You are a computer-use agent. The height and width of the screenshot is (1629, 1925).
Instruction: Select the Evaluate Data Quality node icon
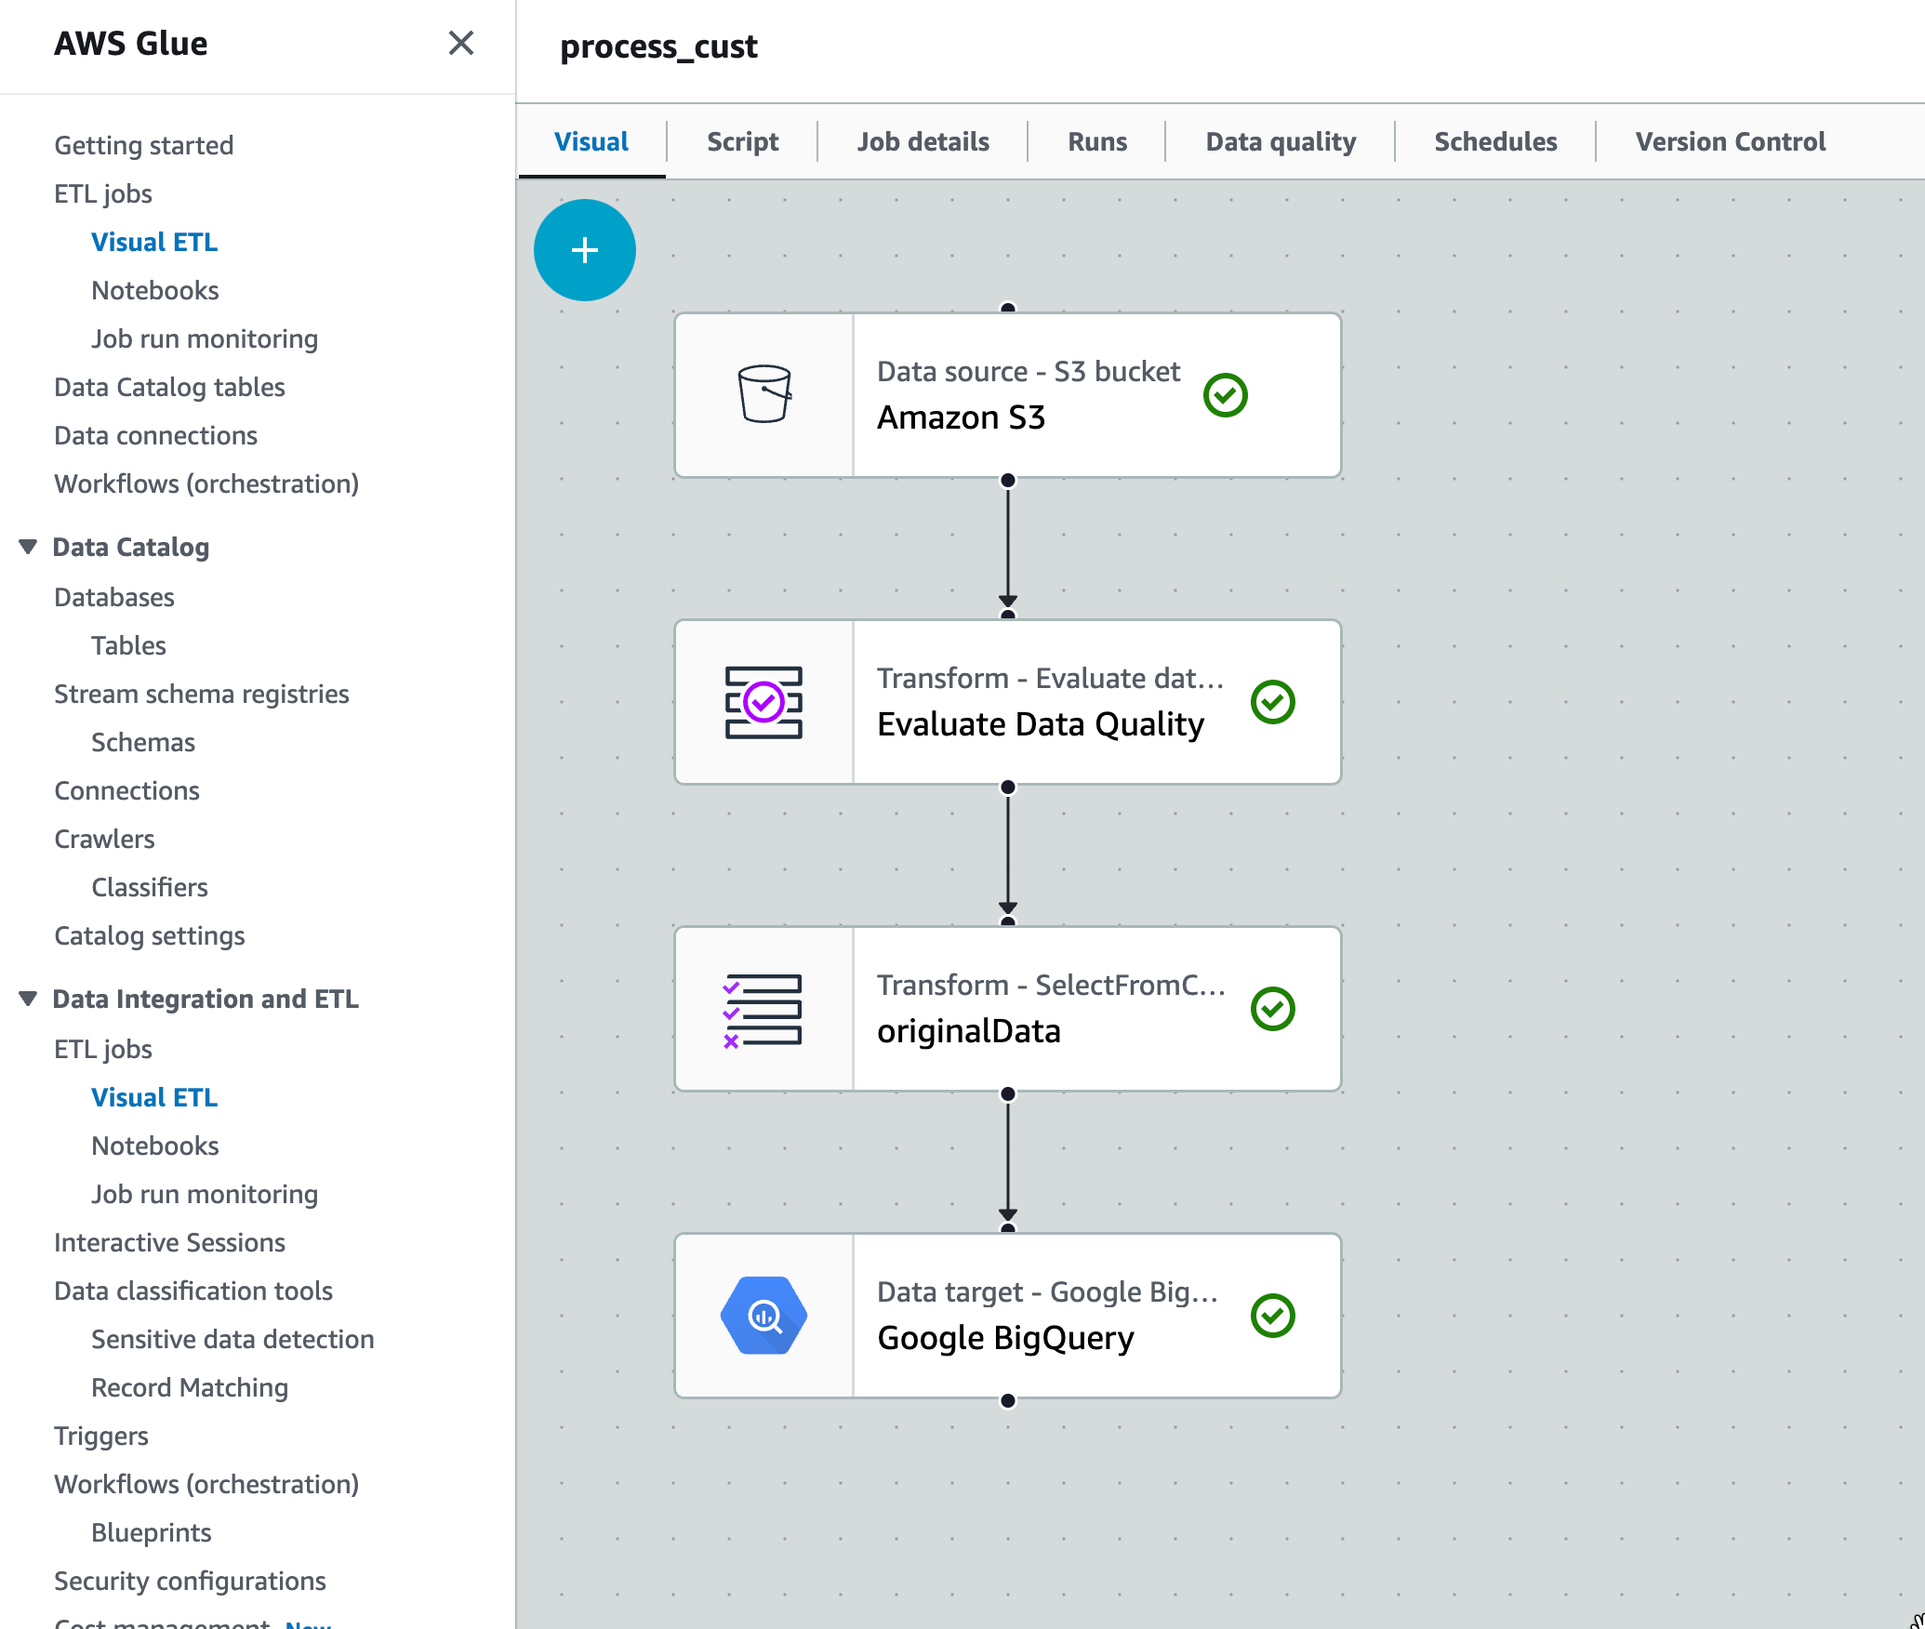(763, 702)
